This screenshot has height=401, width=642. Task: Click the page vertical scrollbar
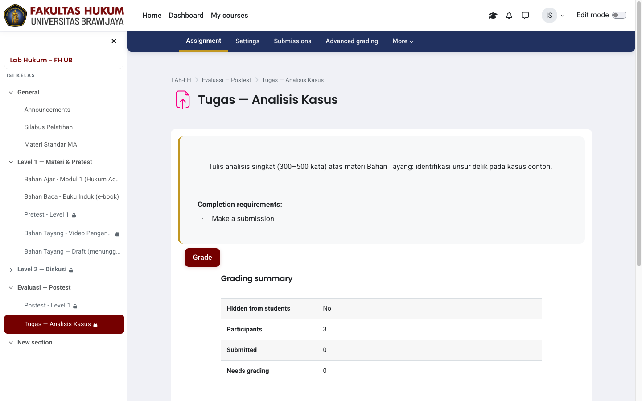[638, 134]
